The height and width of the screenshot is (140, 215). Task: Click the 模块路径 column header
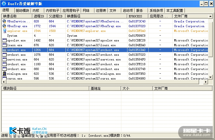pos(45,88)
